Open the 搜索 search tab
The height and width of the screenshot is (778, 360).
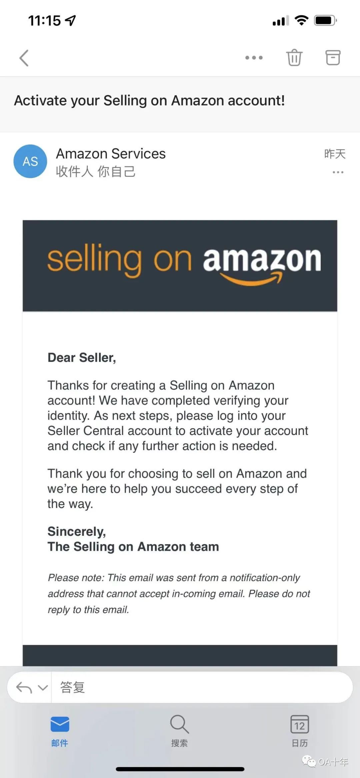(179, 729)
